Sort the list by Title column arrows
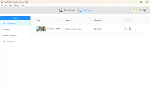Screen dimensions: 150x91 coord(42,20)
